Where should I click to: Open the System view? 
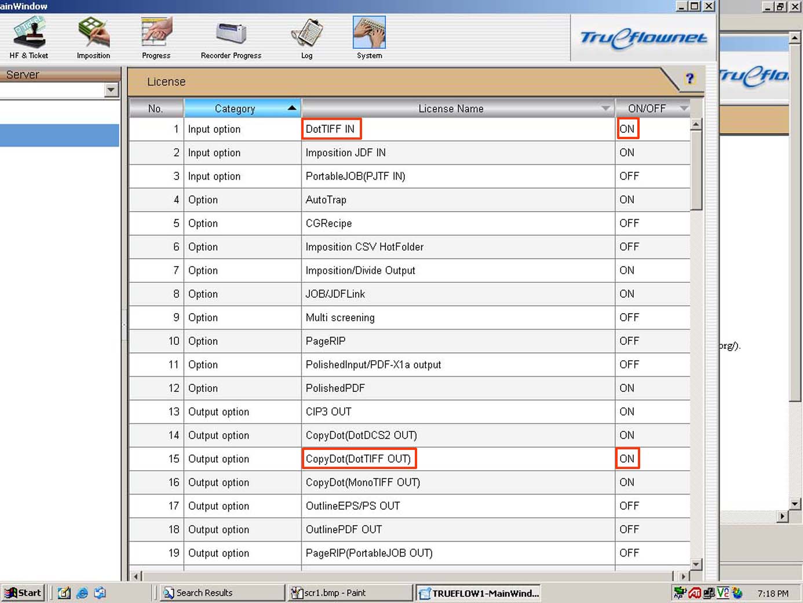coord(369,38)
